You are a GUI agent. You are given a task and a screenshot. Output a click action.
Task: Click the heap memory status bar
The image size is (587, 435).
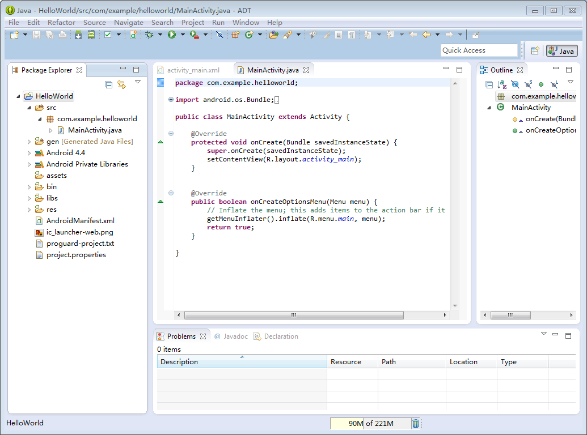[370, 424]
